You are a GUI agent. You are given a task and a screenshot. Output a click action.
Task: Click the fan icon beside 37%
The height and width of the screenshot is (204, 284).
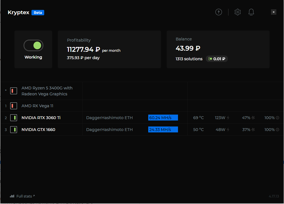pyautogui.click(x=253, y=130)
